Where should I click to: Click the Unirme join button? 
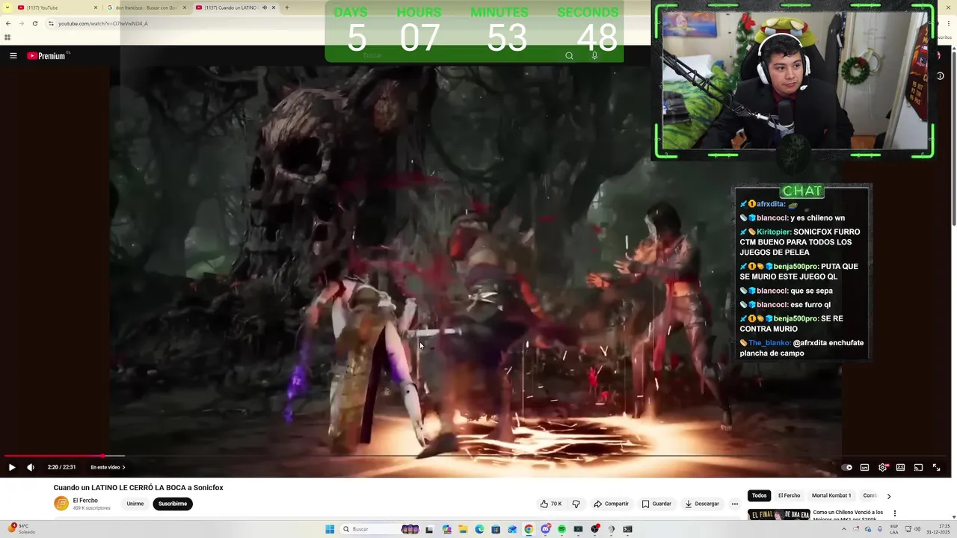(135, 504)
